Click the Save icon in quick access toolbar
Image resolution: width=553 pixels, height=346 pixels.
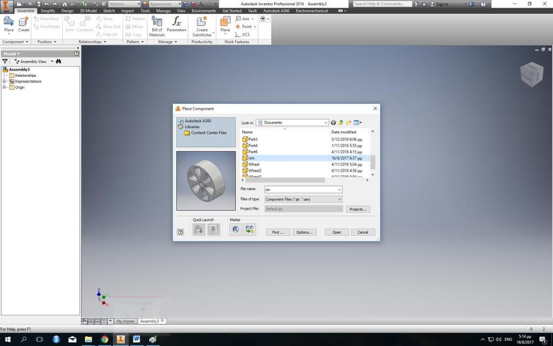point(39,4)
